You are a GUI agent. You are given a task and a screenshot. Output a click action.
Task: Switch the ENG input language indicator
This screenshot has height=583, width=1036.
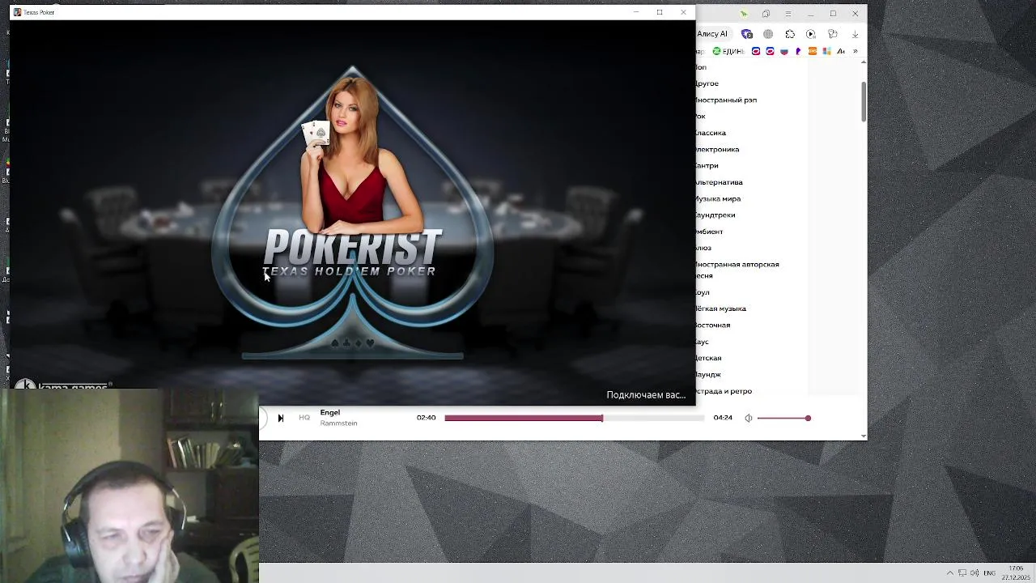[x=989, y=573]
